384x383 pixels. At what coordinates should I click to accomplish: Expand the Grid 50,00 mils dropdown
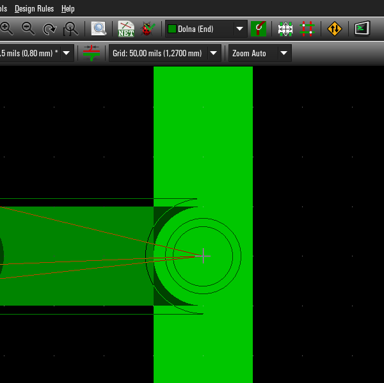tap(214, 53)
